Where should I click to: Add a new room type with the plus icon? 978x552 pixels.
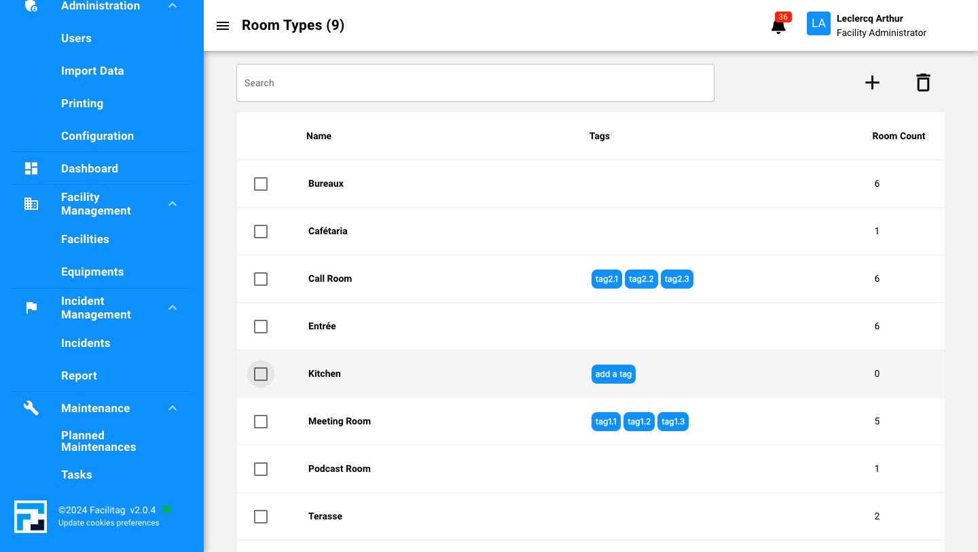click(x=872, y=82)
